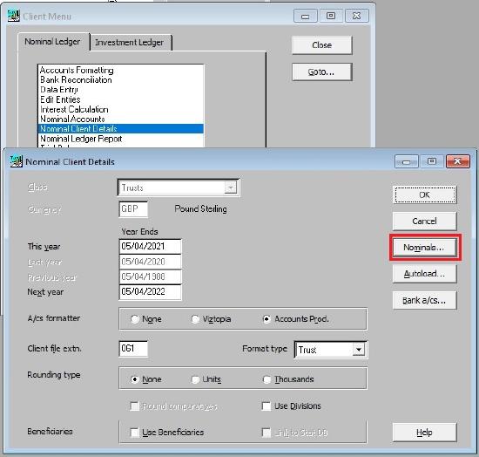Viewport: 479px width, 457px height.
Task: Click the Next year date field
Action: pyautogui.click(x=151, y=292)
